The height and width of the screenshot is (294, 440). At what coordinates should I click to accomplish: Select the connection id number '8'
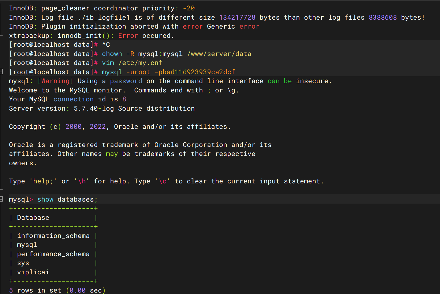[124, 99]
